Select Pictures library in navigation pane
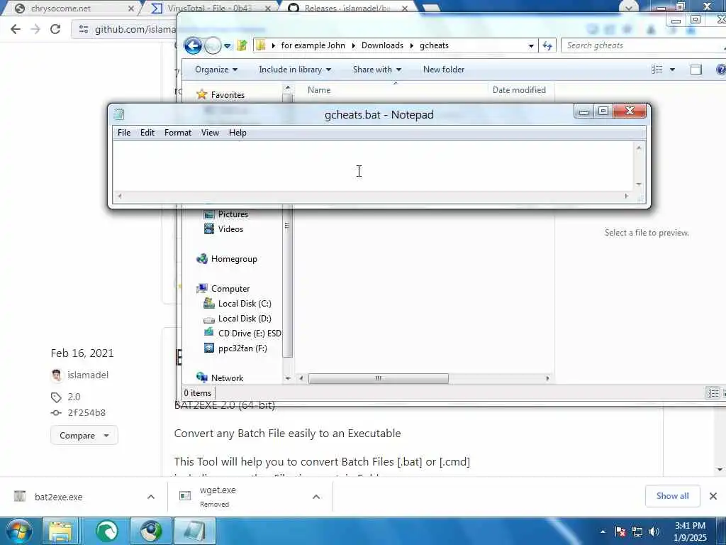This screenshot has width=726, height=545. coord(233,214)
